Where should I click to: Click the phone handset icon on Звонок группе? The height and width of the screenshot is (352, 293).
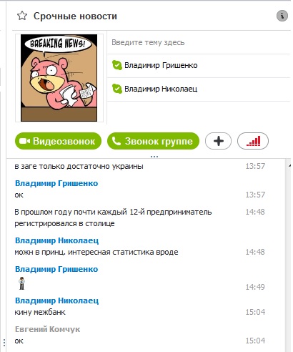(x=116, y=141)
